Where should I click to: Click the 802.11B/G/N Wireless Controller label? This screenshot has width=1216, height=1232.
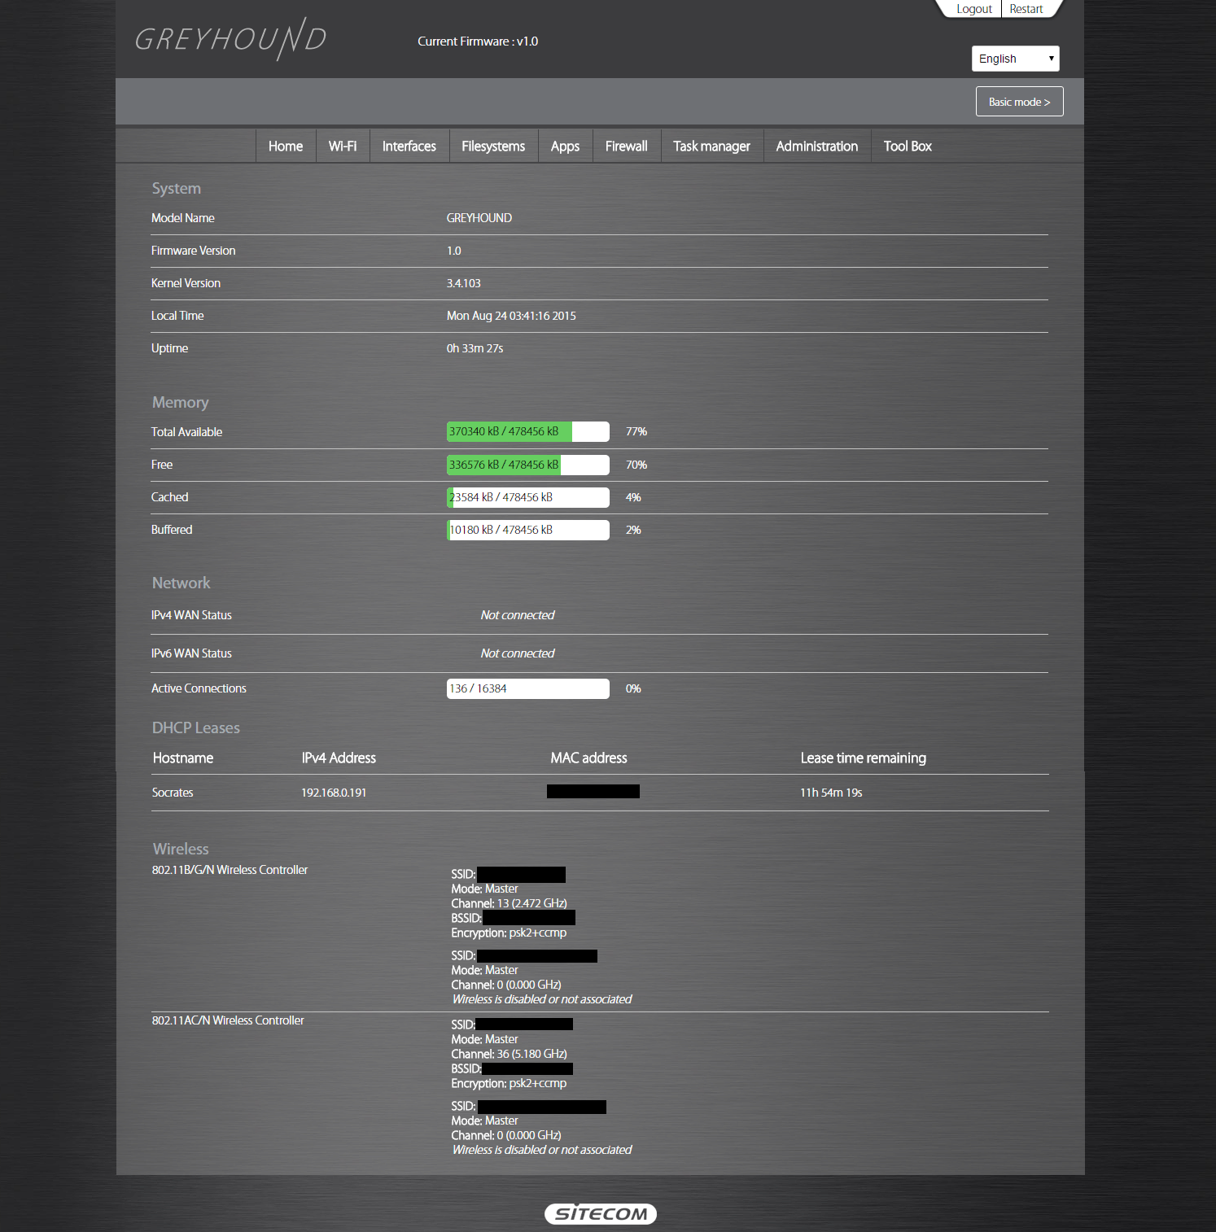(230, 870)
